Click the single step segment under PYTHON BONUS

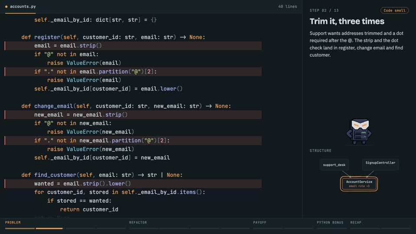click(x=331, y=228)
